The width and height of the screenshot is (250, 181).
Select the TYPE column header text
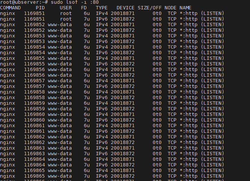click(x=101, y=8)
